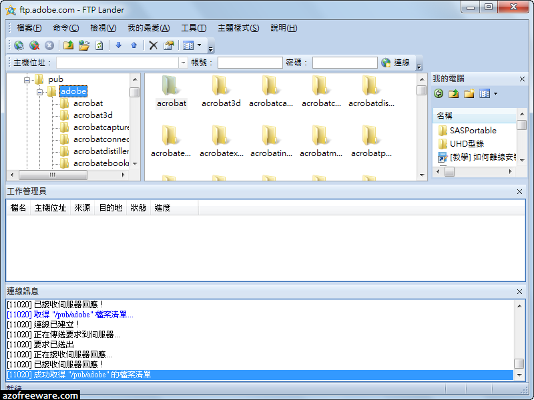Click the grey stop/abort toolbar icon
This screenshot has width=534, height=400.
pyautogui.click(x=49, y=45)
